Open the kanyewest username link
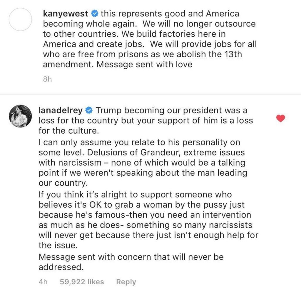This screenshot has height=296, width=301. (66, 14)
